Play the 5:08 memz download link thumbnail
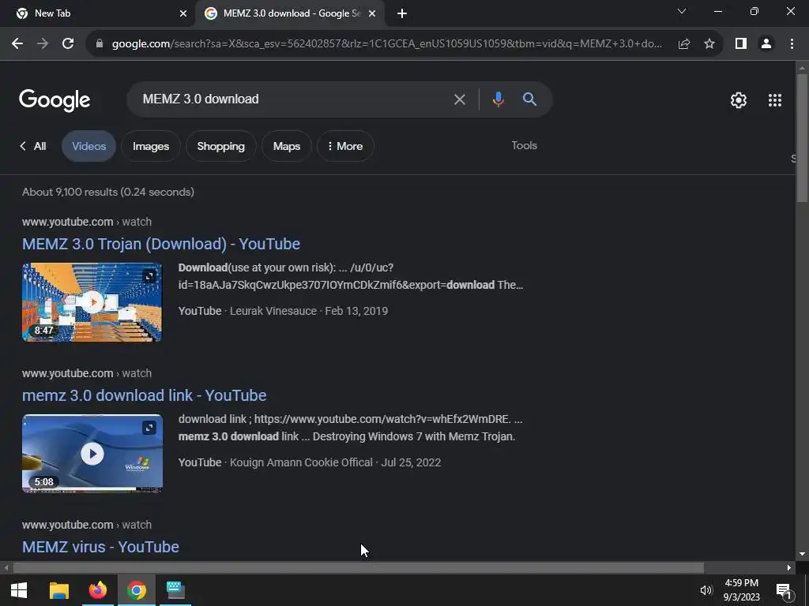Image resolution: width=809 pixels, height=606 pixels. (92, 454)
